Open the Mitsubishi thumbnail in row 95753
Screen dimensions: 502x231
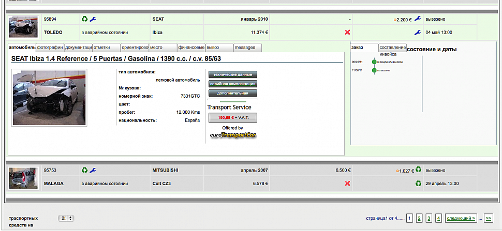tap(24, 178)
